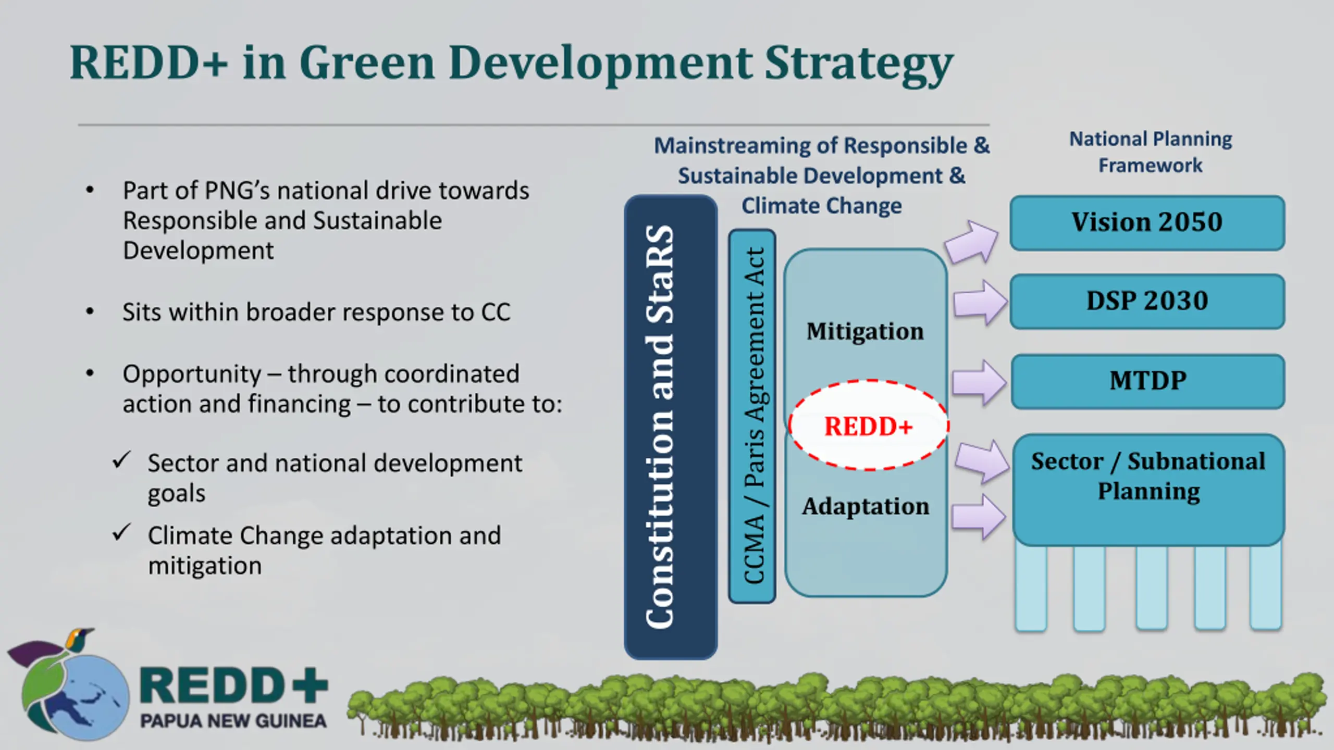Screen dimensions: 1334x750
Task: Click the first light-blue pillar under Subnational Planning
Action: coord(1031,587)
